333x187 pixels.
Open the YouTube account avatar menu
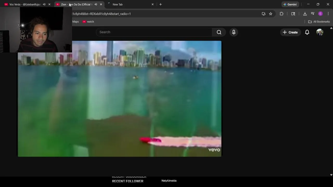(320, 32)
